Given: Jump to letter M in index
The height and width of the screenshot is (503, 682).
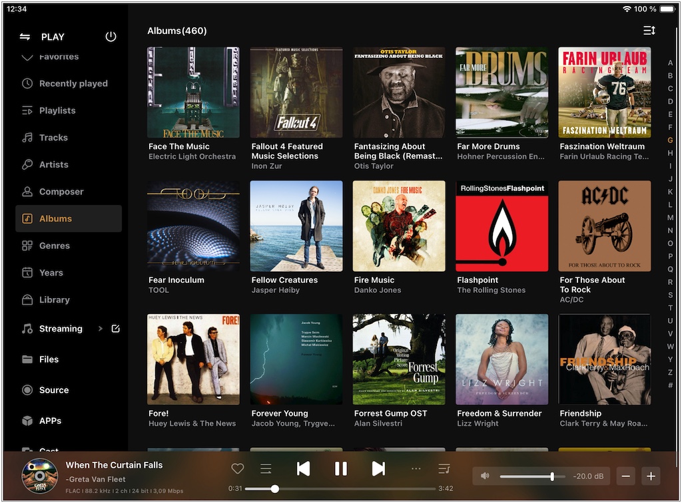Looking at the screenshot, I should tap(670, 217).
